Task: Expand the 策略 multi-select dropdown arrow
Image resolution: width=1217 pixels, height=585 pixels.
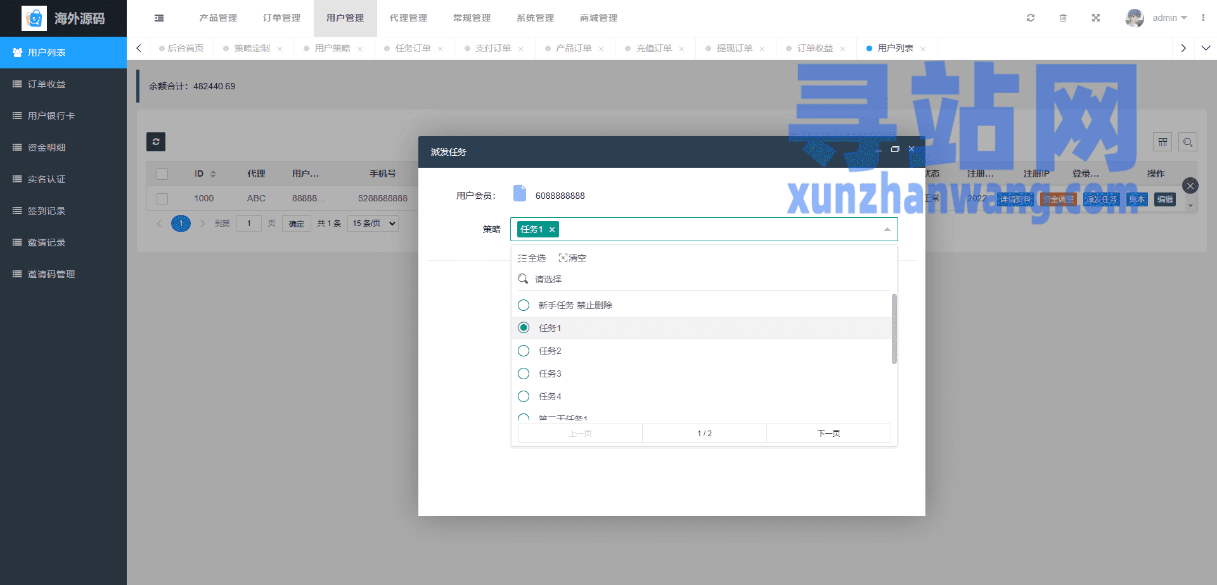Action: tap(887, 229)
